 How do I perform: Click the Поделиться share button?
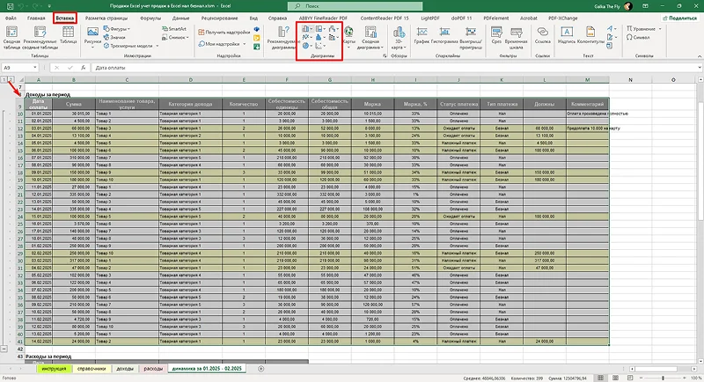679,18
